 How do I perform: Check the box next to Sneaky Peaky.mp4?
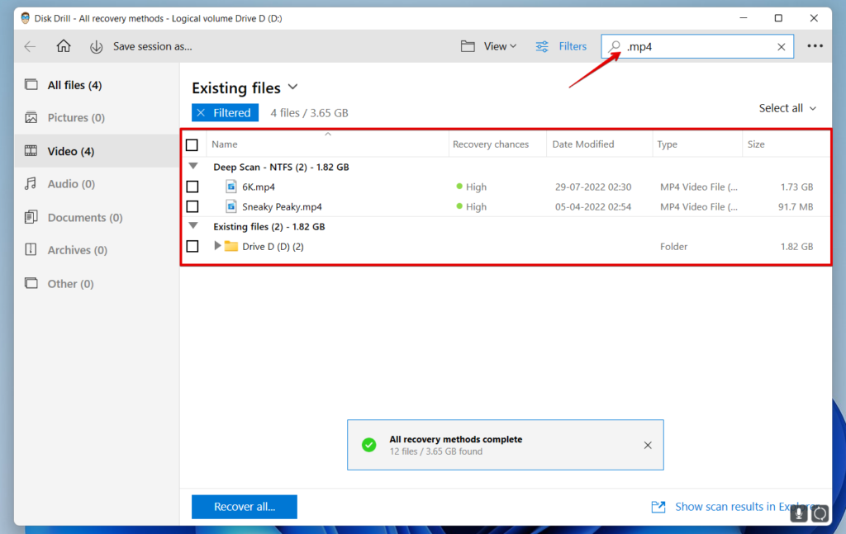coord(192,206)
